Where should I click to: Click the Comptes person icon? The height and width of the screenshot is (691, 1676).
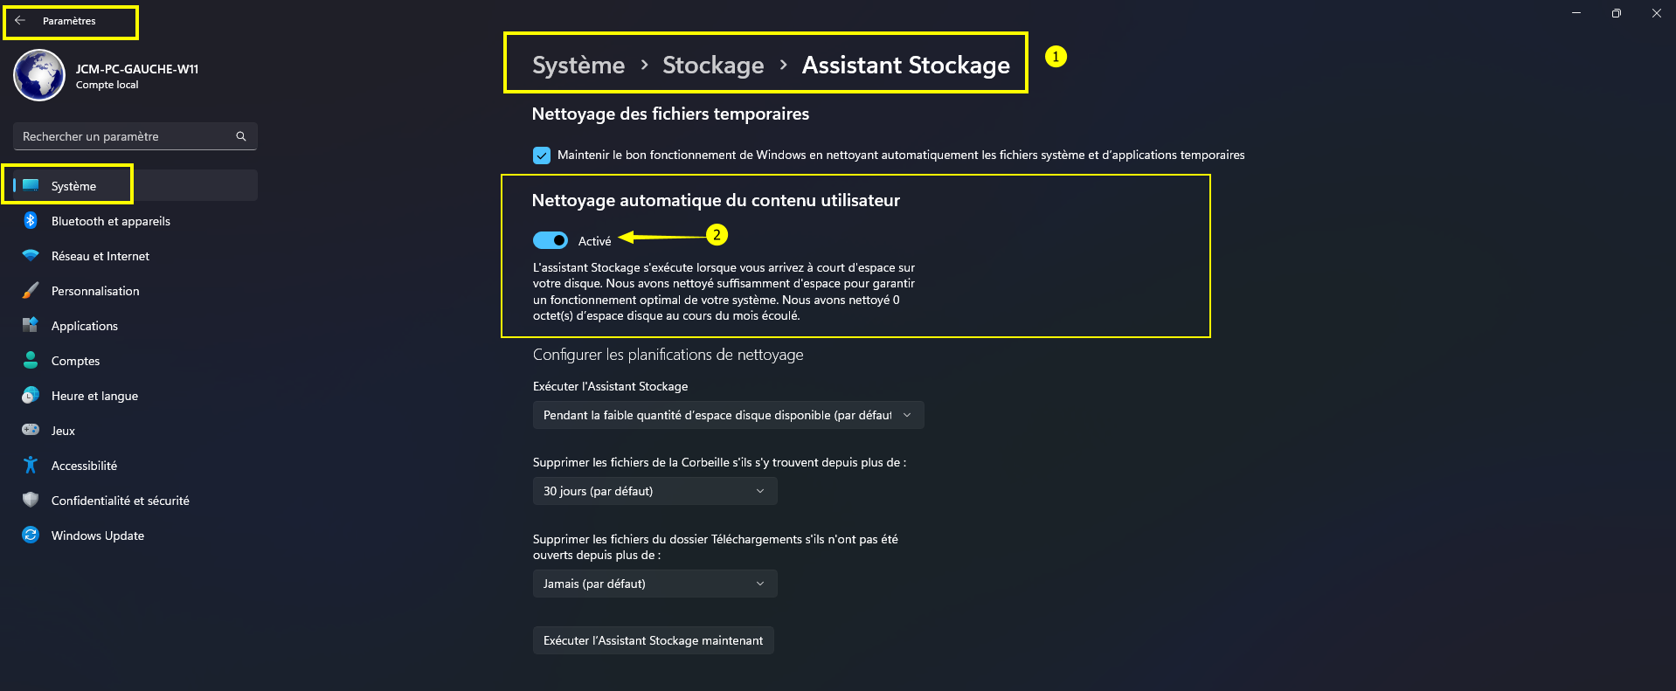[31, 361]
